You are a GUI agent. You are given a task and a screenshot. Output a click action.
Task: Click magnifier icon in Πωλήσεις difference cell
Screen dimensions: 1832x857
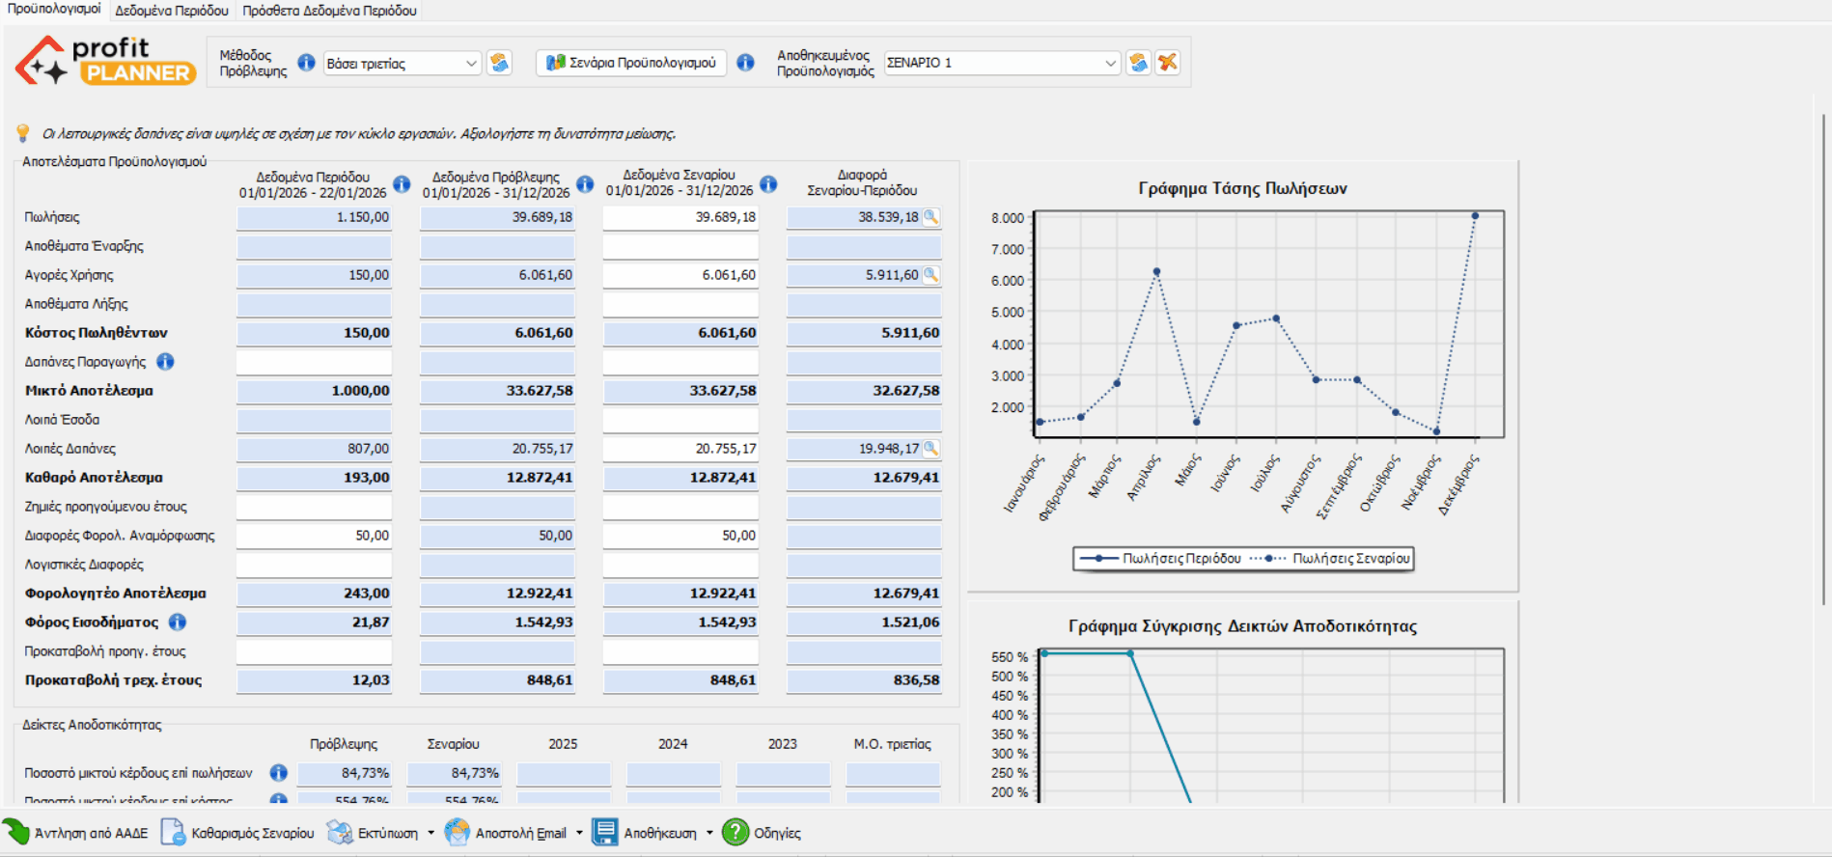tap(930, 217)
